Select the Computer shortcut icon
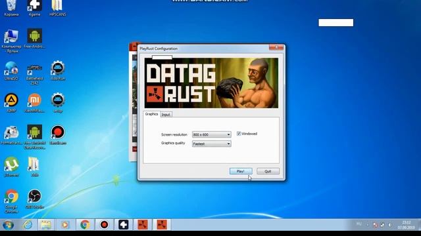This screenshot has width=421, height=236. point(11,41)
